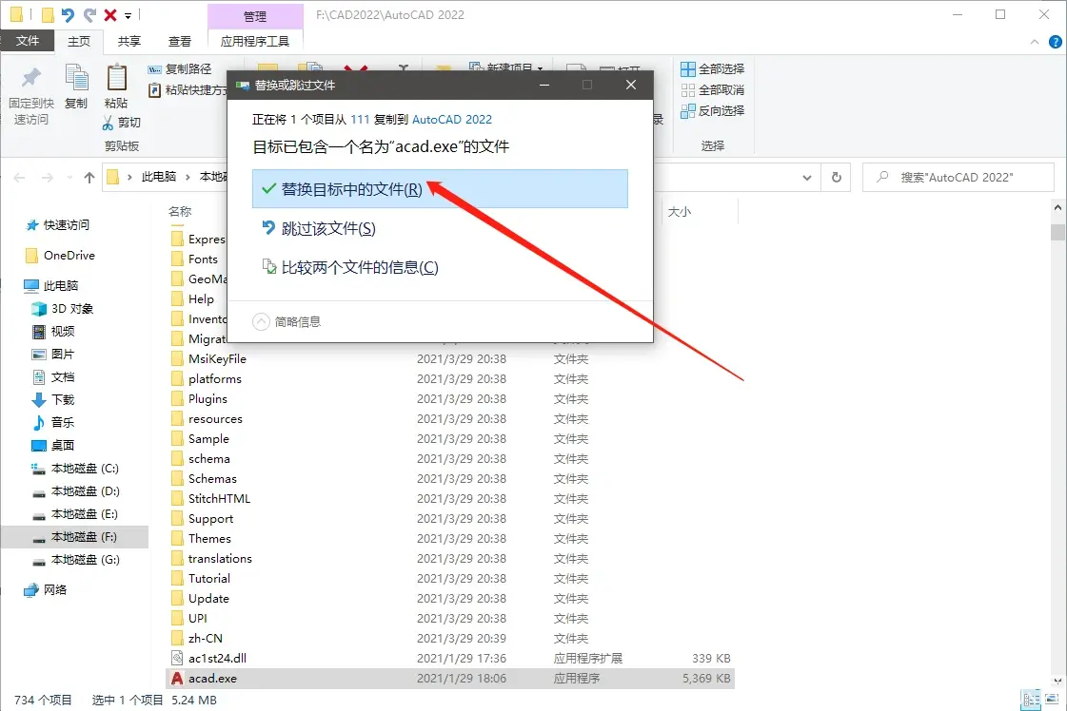Open the quick access toolbar customize dropdown
The image size is (1067, 711).
point(128,15)
